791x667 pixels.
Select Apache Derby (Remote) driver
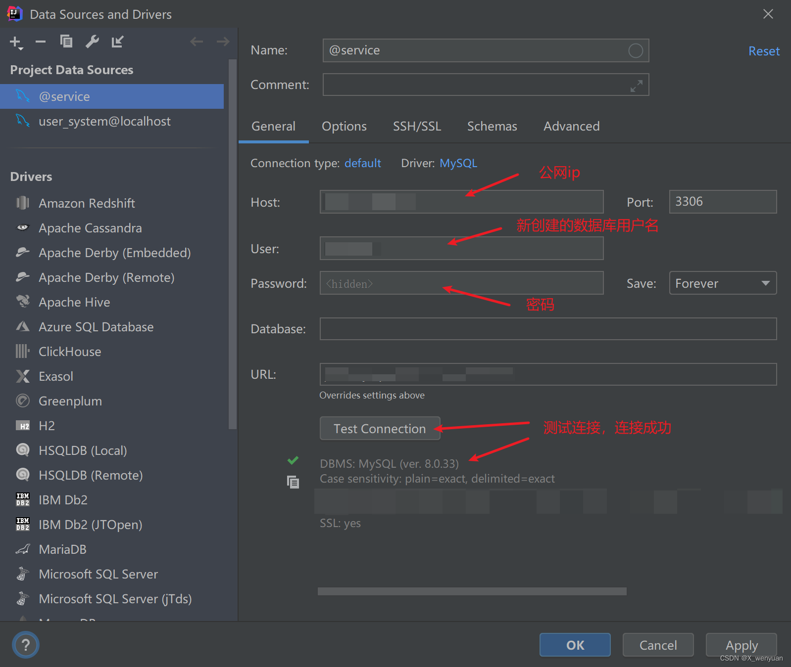(112, 277)
